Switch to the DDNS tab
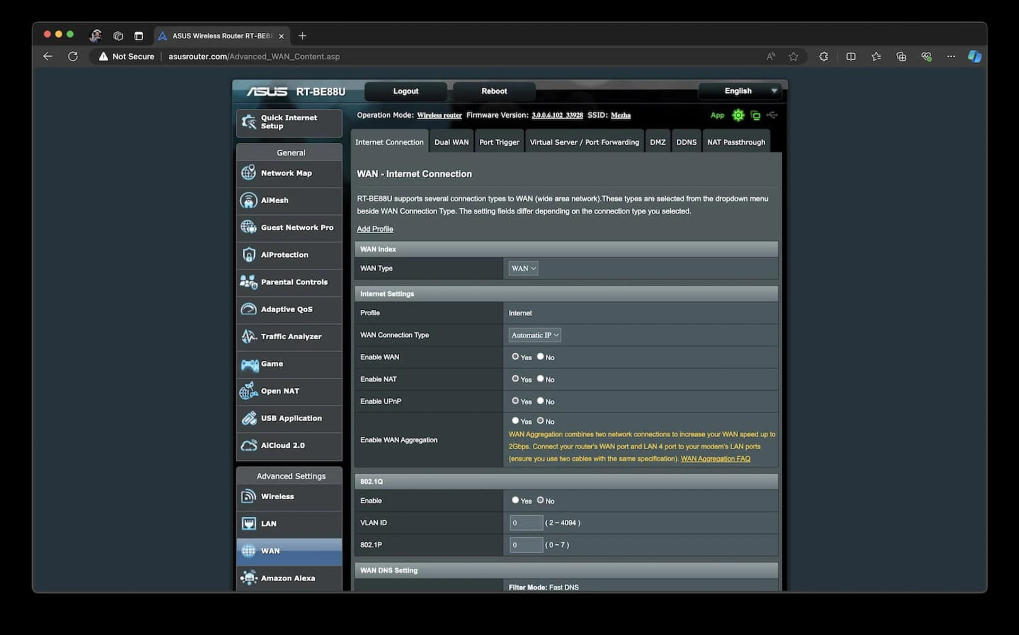This screenshot has width=1019, height=635. pyautogui.click(x=686, y=142)
